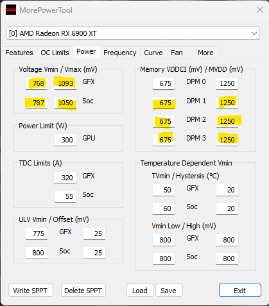Click the Load button
Screen dimensions: 269x306
coord(140,291)
